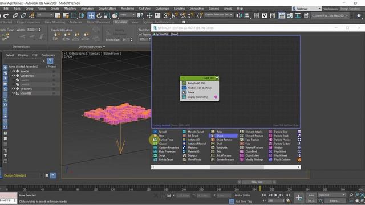Toggle the 3D Snaps button
365x205 pixels.
167,15
